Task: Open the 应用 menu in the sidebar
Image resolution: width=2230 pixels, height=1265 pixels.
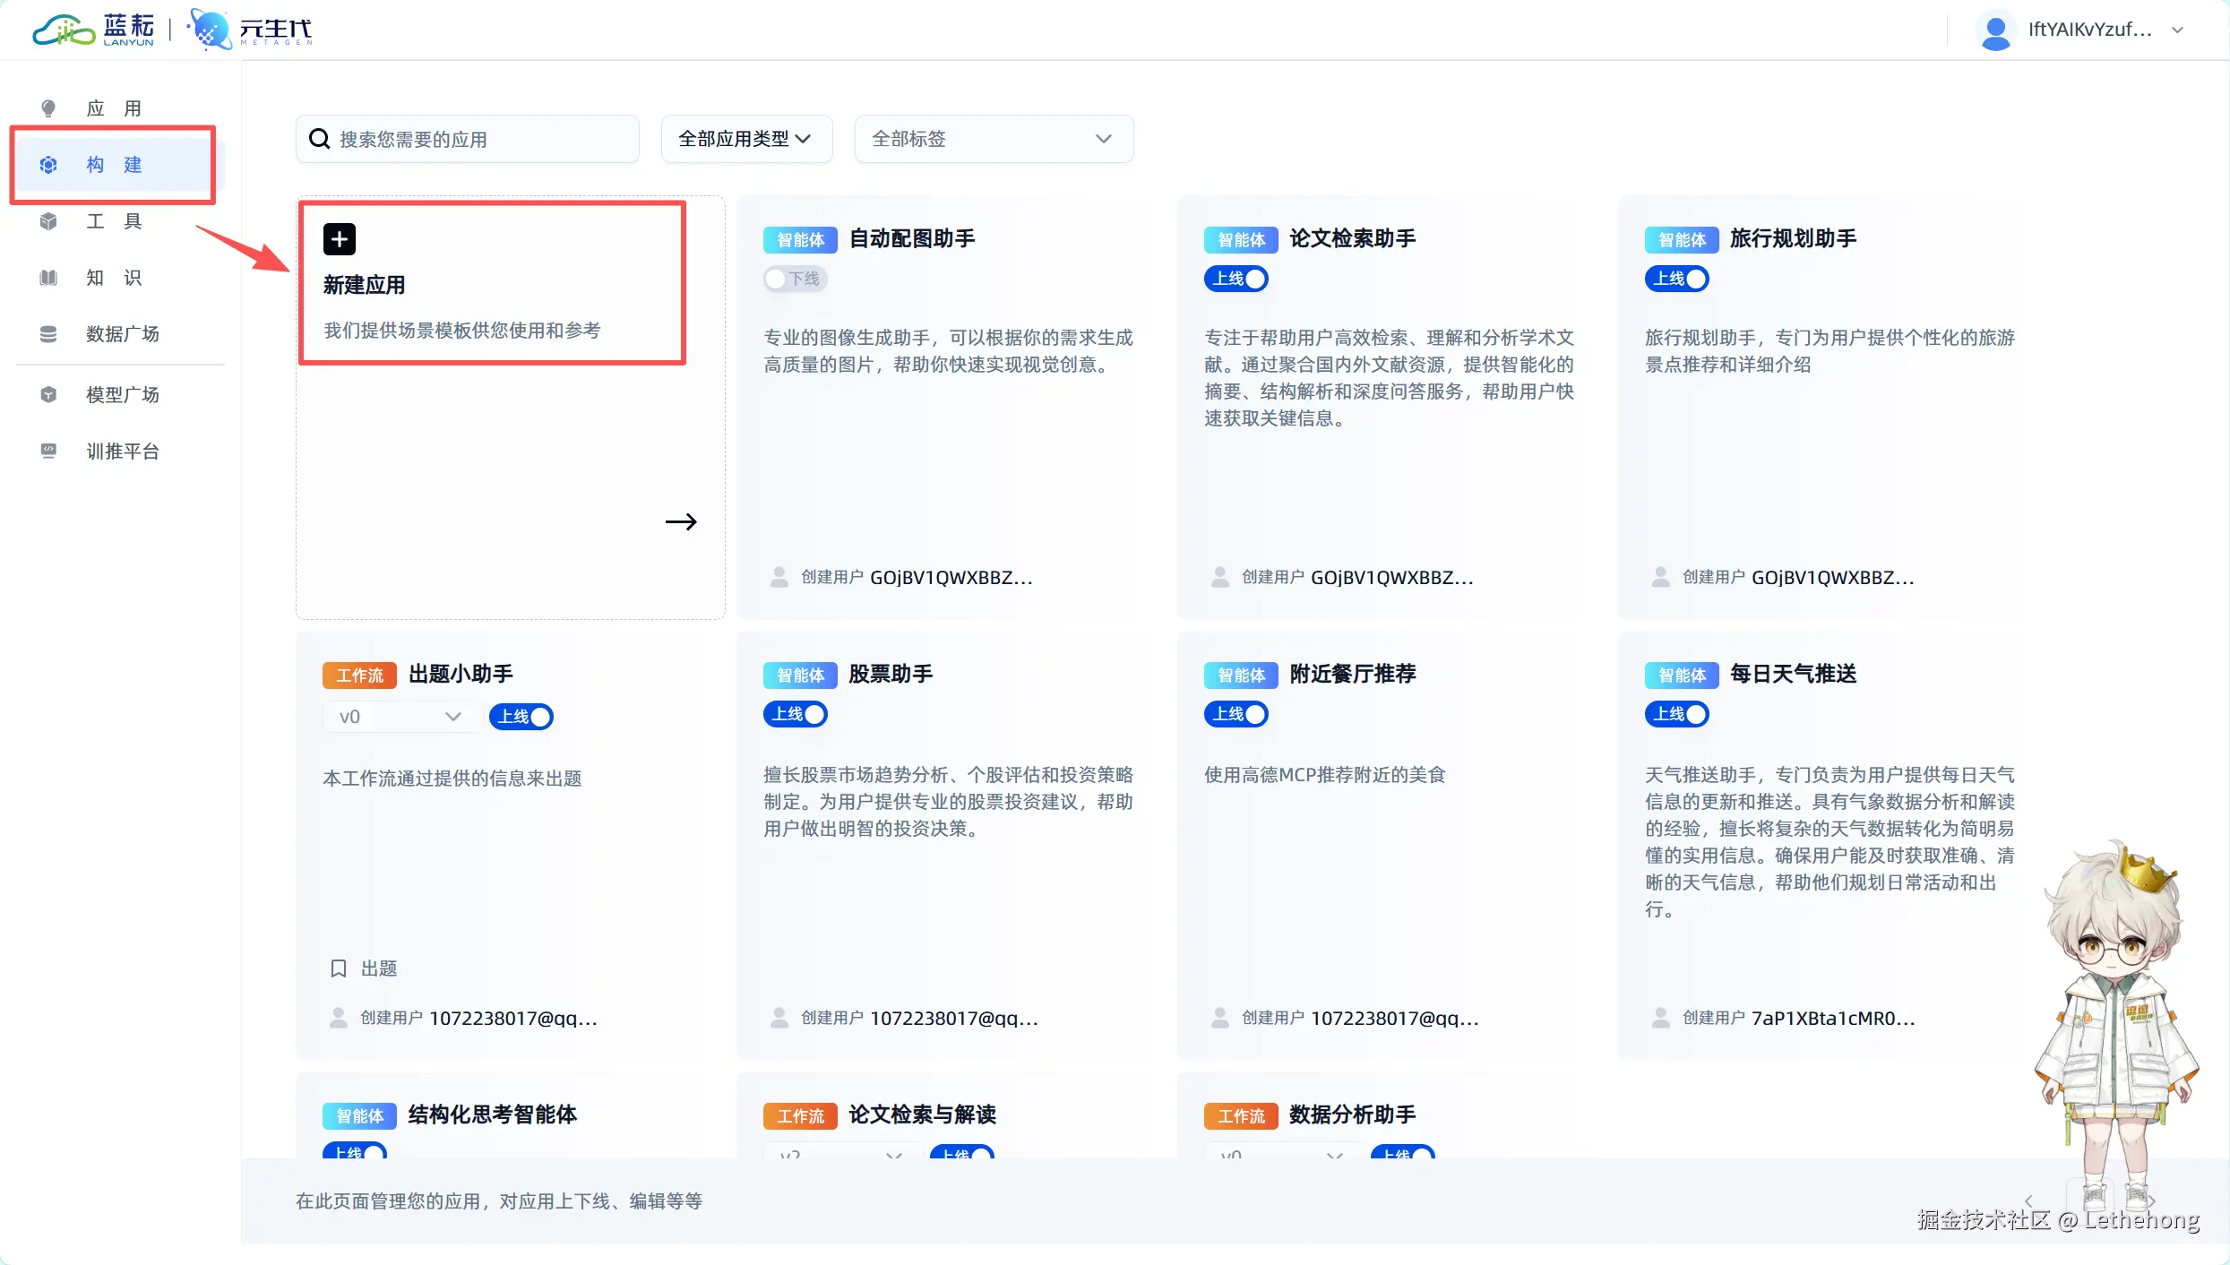Action: pos(114,108)
